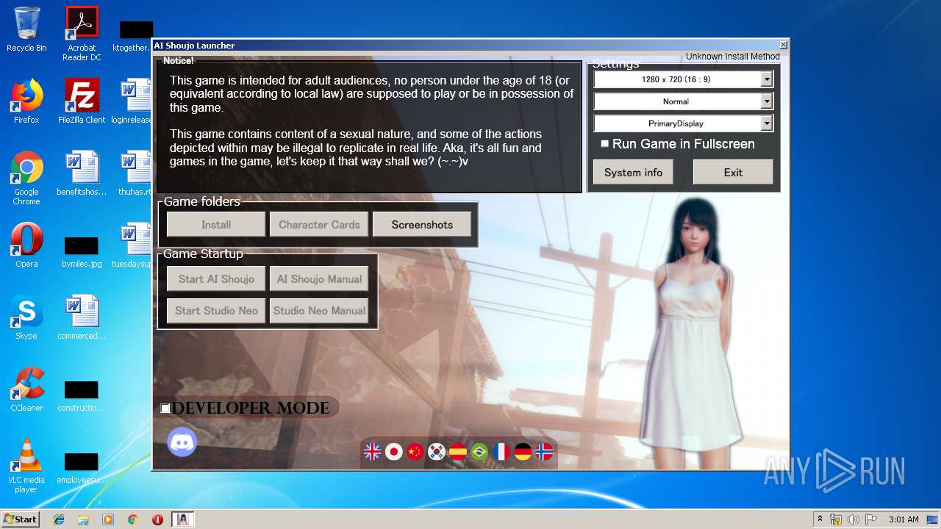Enable the Developer Mode checkbox
Image resolution: width=941 pixels, height=529 pixels.
[x=165, y=409]
